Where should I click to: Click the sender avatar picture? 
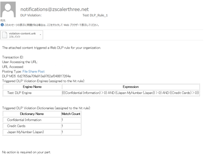coord(8,10)
